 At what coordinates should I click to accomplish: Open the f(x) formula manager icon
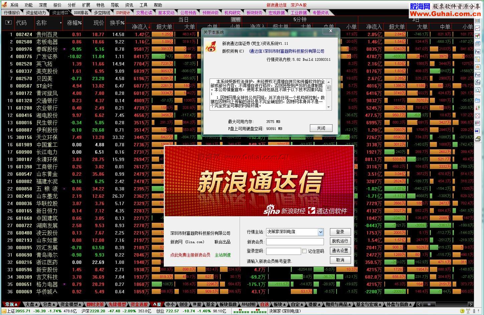pyautogui.click(x=478, y=83)
